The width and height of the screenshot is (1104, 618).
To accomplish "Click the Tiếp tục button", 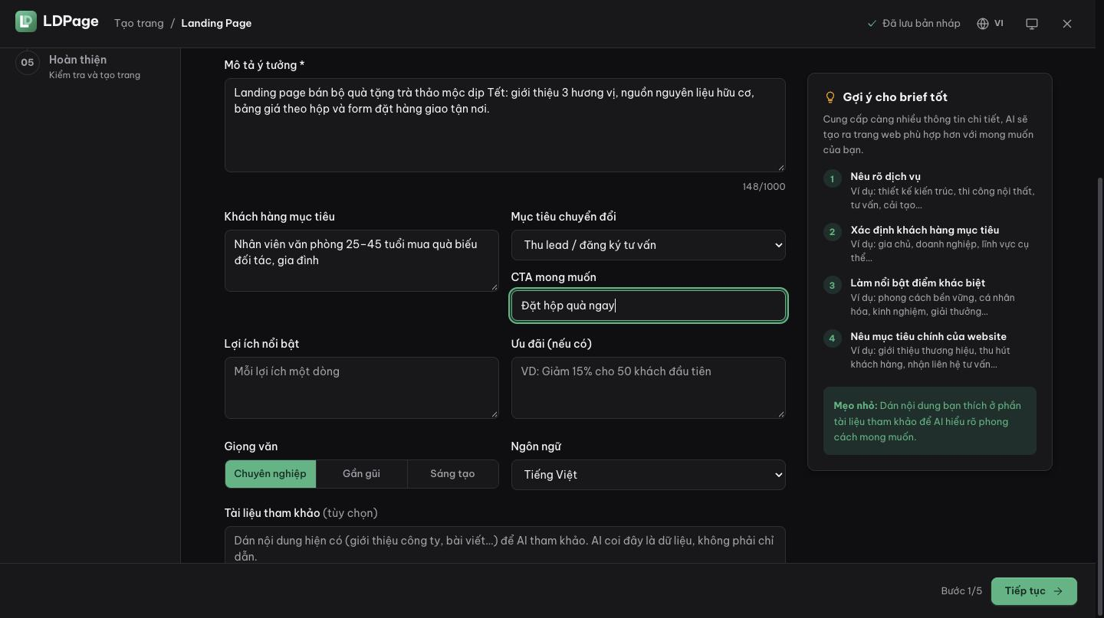I will (1034, 591).
